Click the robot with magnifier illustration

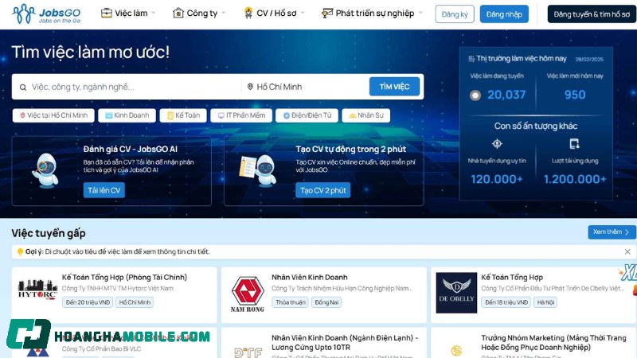pyautogui.click(x=45, y=170)
